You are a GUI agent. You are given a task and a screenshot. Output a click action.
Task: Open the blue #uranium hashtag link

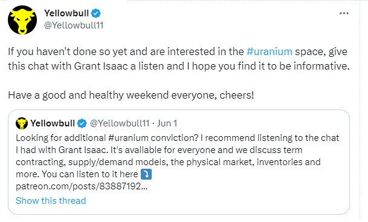click(270, 51)
